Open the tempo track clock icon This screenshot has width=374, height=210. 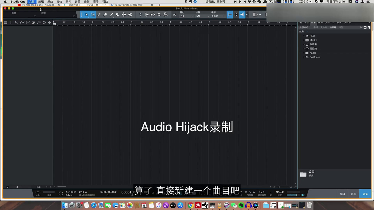(x=44, y=23)
